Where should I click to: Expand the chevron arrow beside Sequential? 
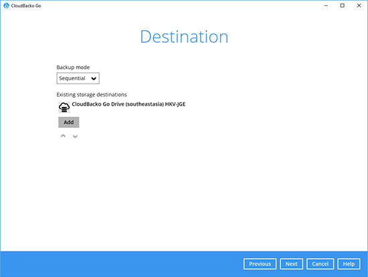[x=94, y=78]
